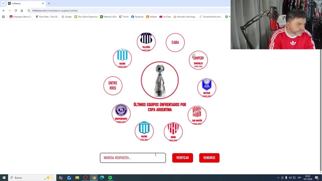Open the apps grid in bookmarks bar
The height and width of the screenshot is (181, 322).
[x=3, y=17]
